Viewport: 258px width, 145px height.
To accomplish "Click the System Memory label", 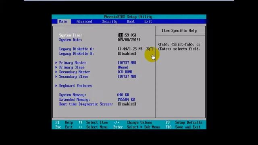I will pos(73,95).
